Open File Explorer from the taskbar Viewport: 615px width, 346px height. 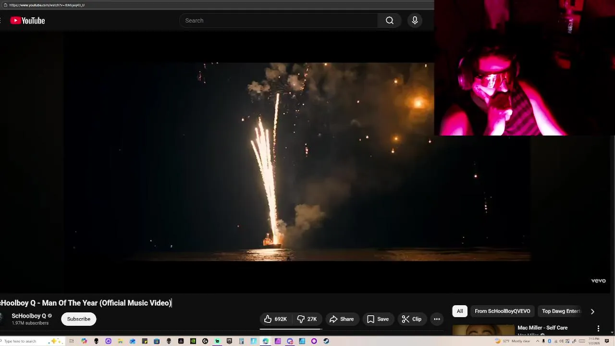tap(120, 341)
